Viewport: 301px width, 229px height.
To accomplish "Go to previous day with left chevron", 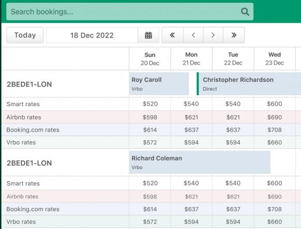I will (x=193, y=35).
